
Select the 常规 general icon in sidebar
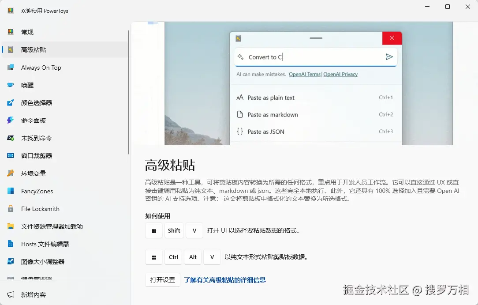(x=11, y=32)
